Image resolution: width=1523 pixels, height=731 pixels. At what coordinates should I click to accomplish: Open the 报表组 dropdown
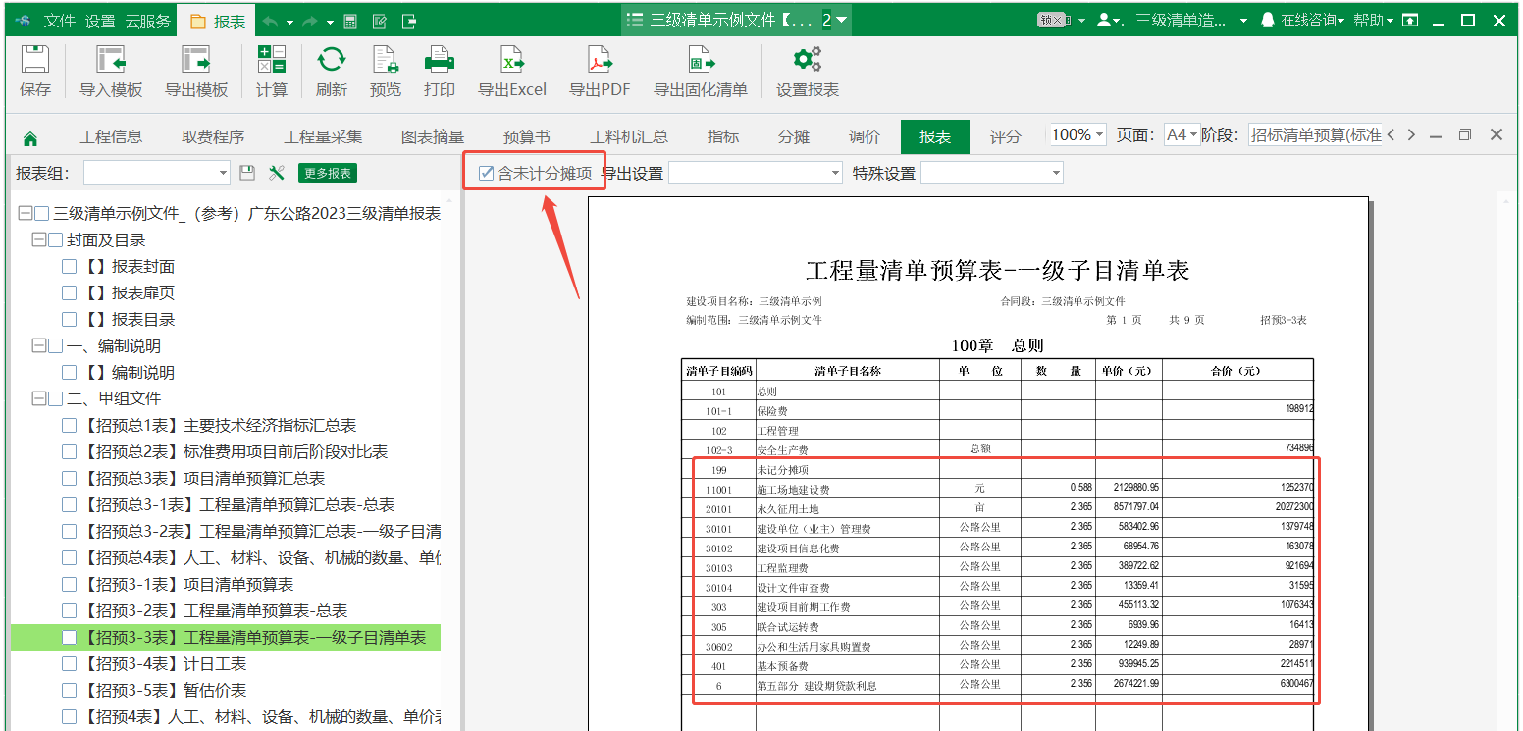point(157,173)
